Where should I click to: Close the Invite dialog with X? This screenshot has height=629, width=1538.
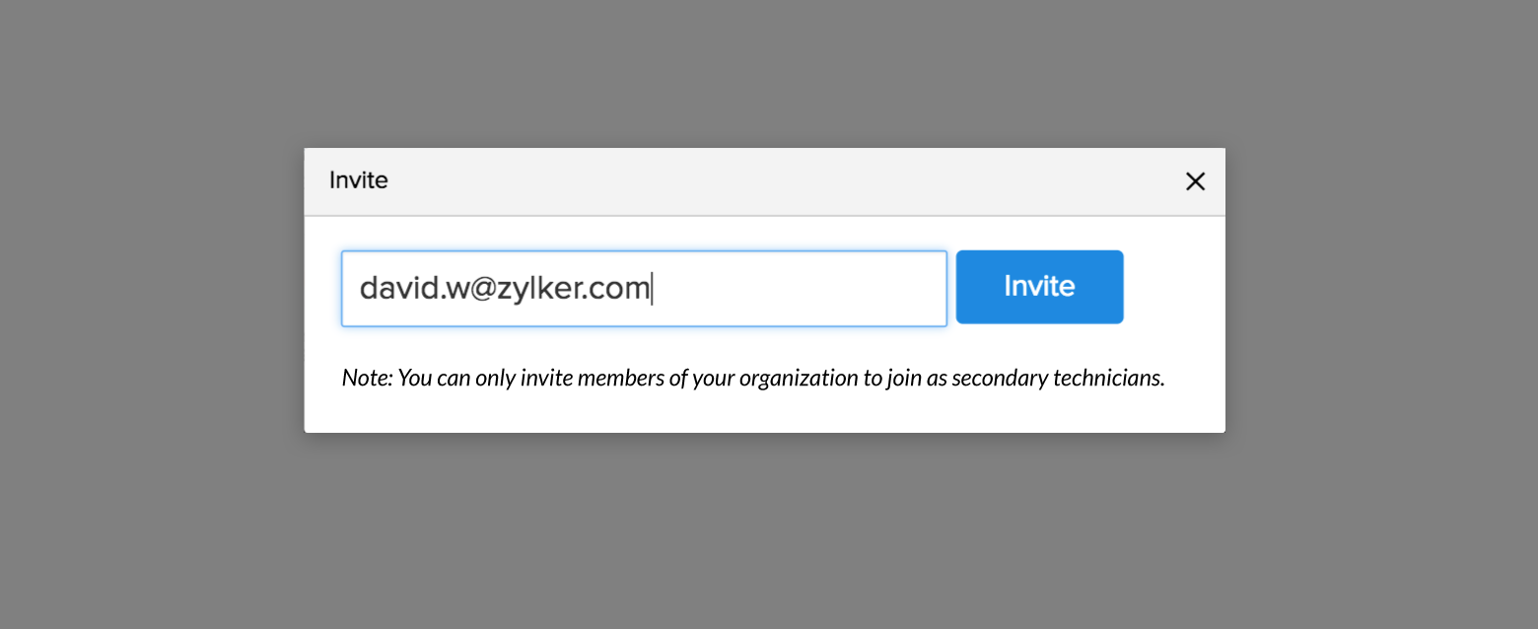[1195, 181]
